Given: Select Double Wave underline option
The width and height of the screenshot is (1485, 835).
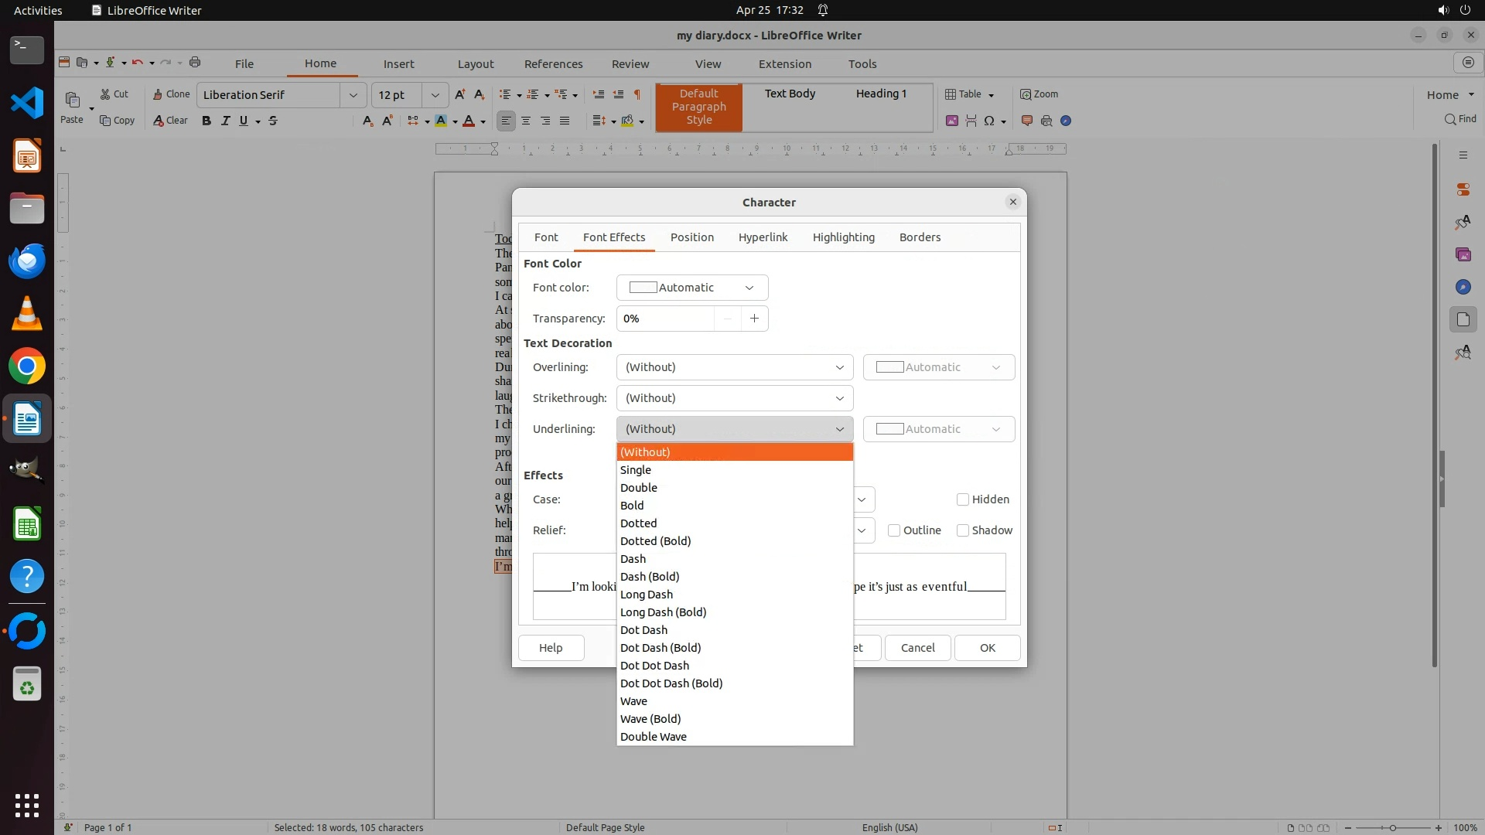Looking at the screenshot, I should (x=654, y=737).
